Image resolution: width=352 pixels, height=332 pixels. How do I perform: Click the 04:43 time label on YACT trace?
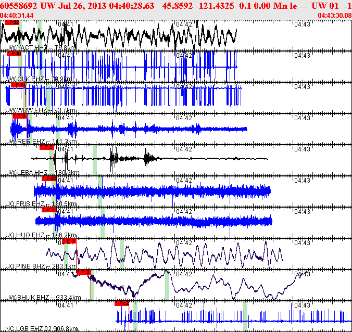click(302, 24)
